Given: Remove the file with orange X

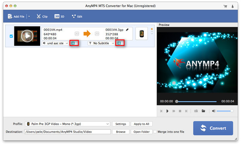Looking at the screenshot, I should (x=152, y=29).
